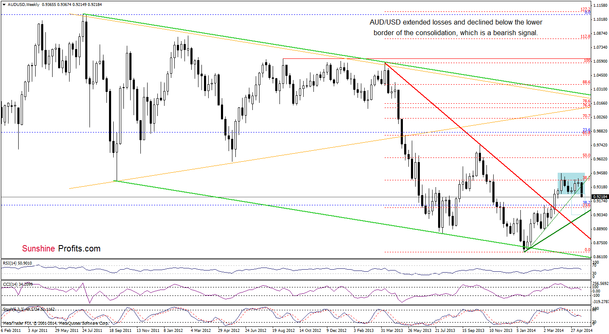This screenshot has height=334, width=609.
Task: Click the 1.00260 price axis label
Action: click(600, 117)
